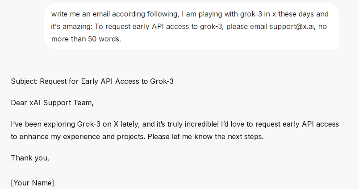The image size is (359, 189).
Task: Click the user prompt message bubble
Action: point(192,26)
